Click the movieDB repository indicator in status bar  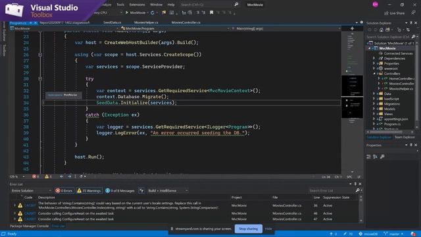coord(368,234)
